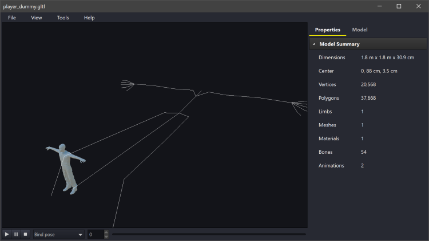Image resolution: width=429 pixels, height=241 pixels.
Task: Increment the frame number stepper
Action: coord(106,232)
